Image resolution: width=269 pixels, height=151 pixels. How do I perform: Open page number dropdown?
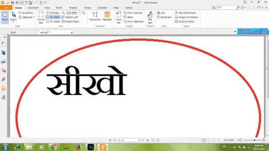[139, 140]
